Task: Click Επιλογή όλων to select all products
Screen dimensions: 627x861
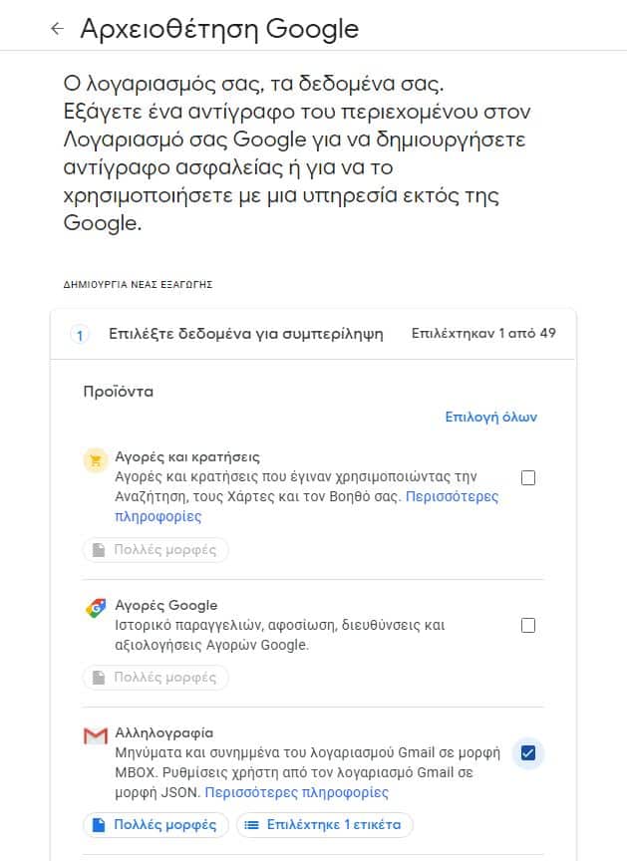Action: tap(490, 417)
